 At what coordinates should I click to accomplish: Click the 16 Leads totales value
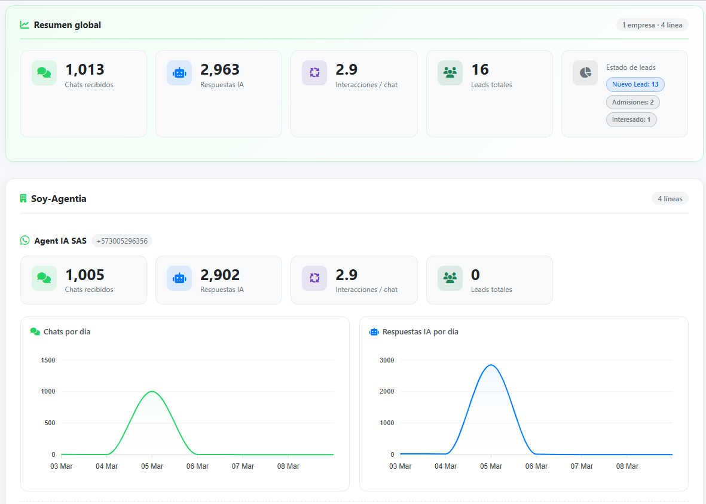tap(479, 70)
